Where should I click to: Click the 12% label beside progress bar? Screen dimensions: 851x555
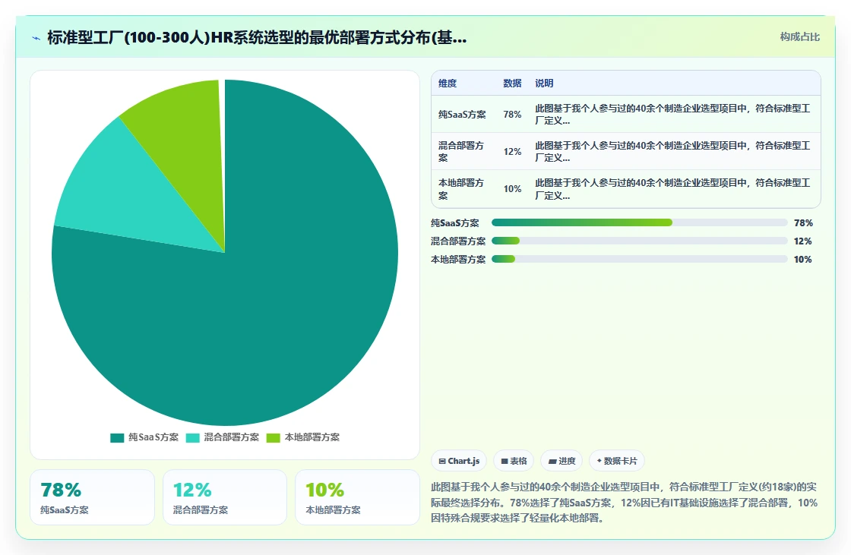(802, 241)
